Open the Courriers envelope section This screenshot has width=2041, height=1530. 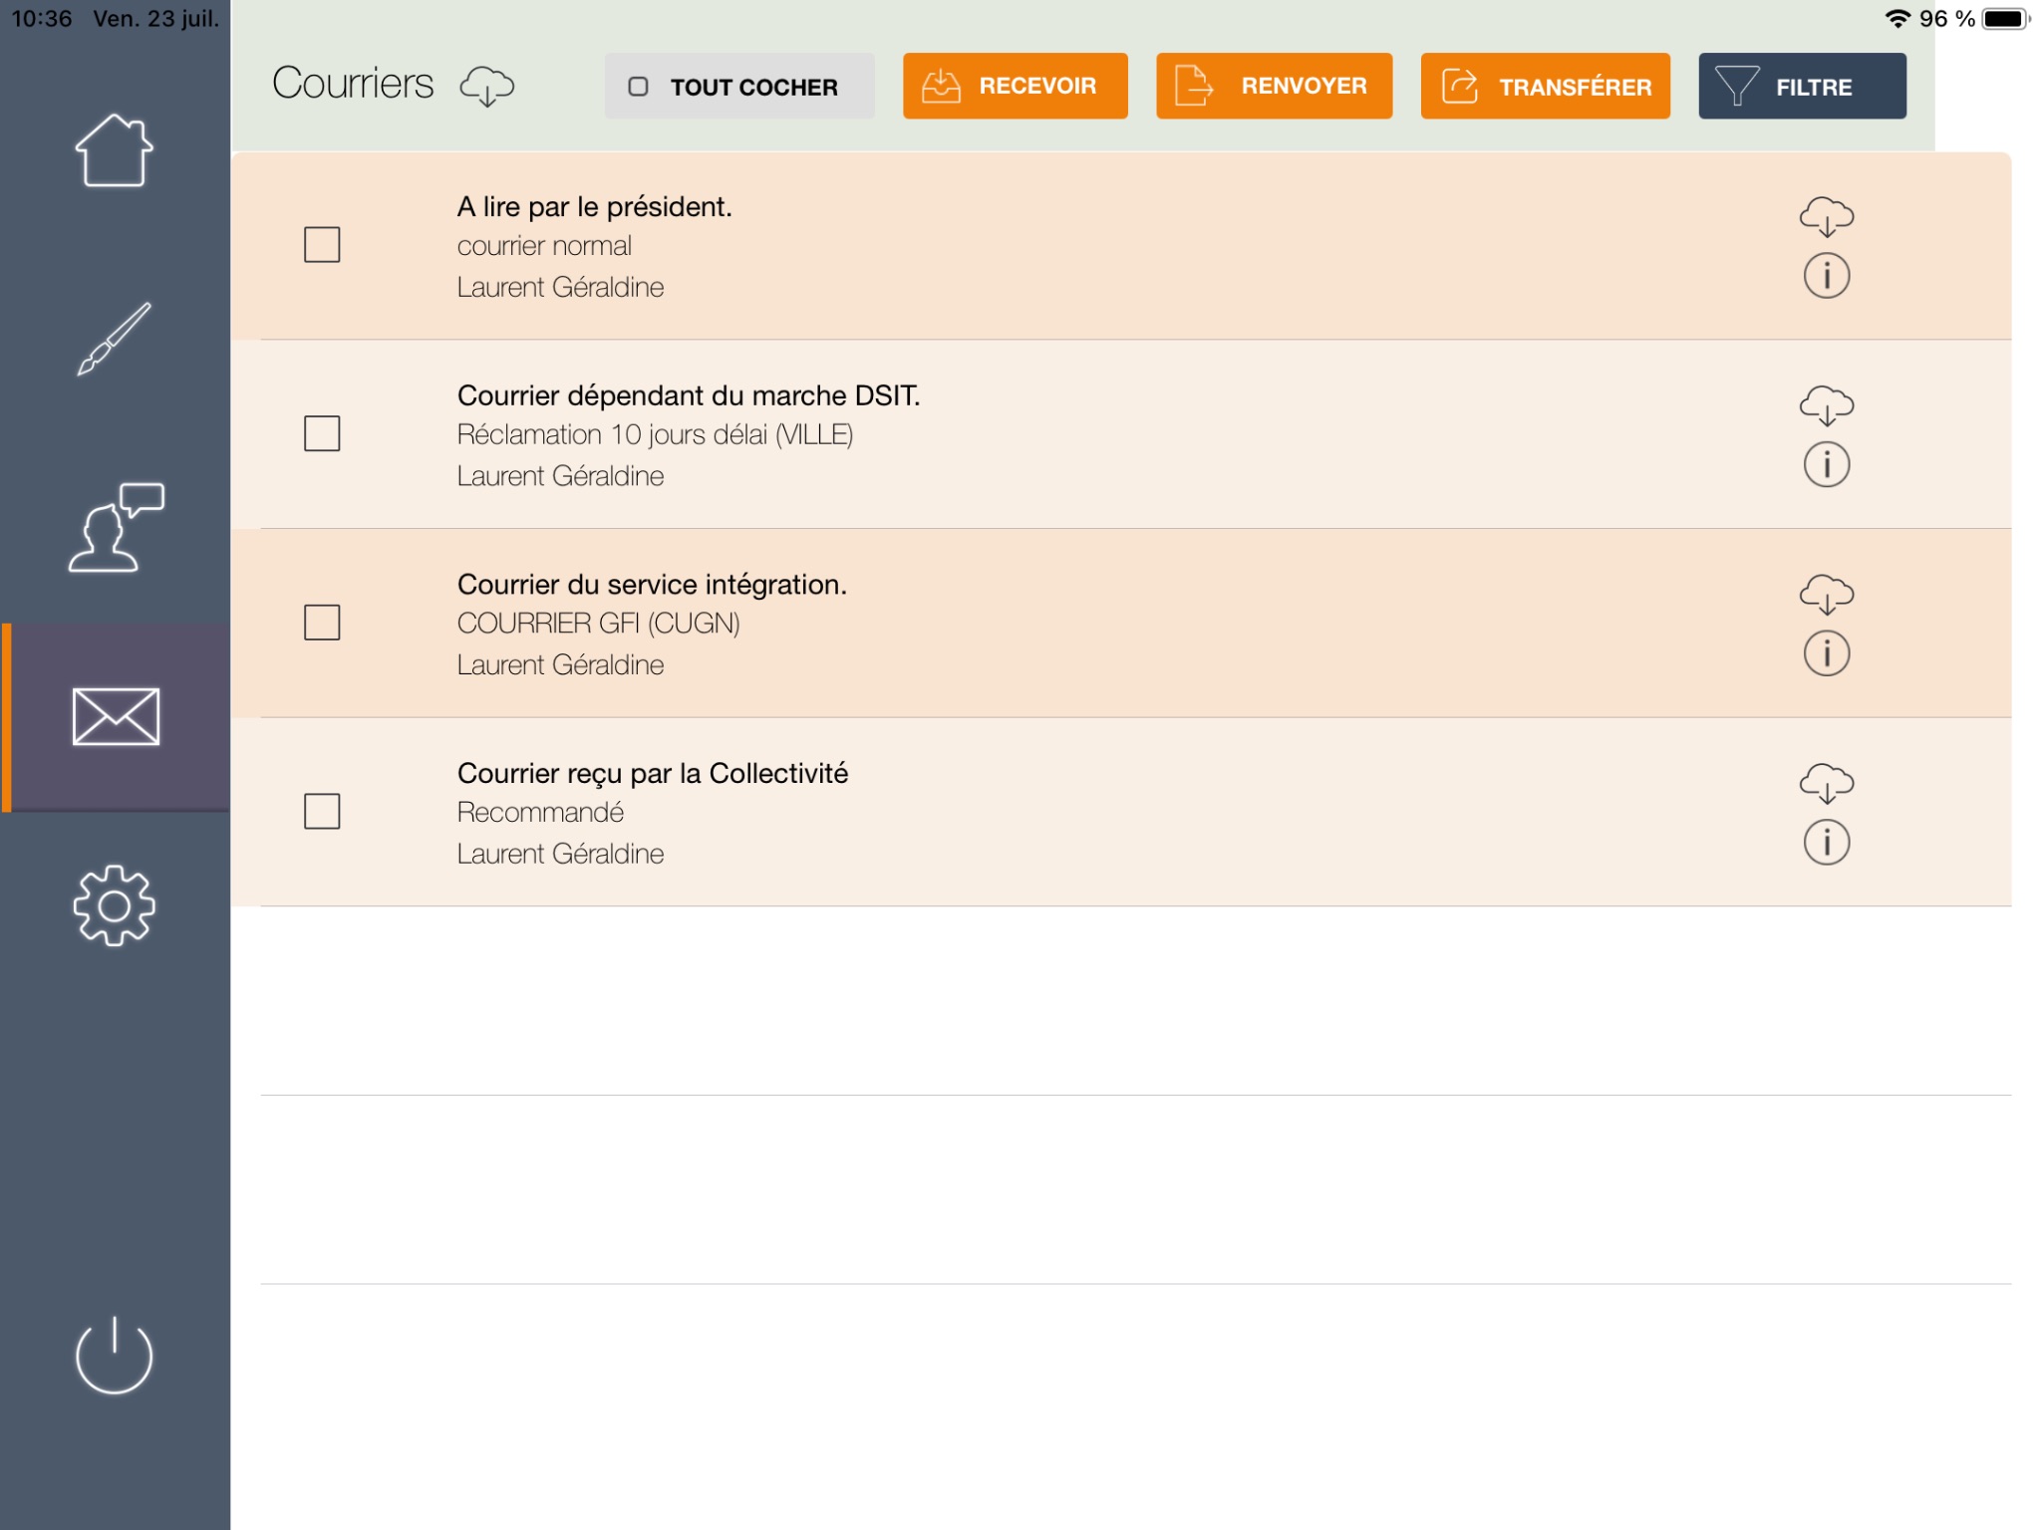click(116, 716)
